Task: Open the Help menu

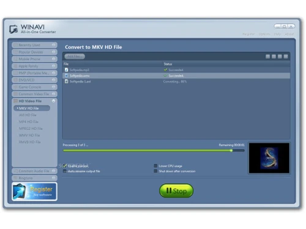Action: point(277,34)
